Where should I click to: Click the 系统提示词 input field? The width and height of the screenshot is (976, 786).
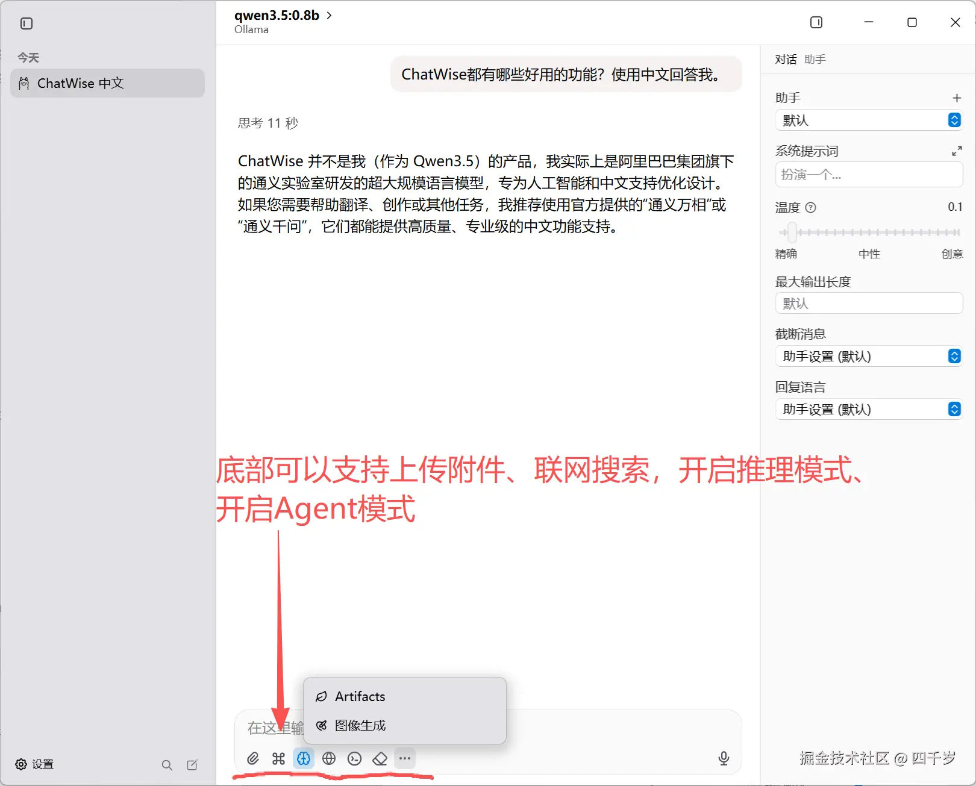(869, 175)
